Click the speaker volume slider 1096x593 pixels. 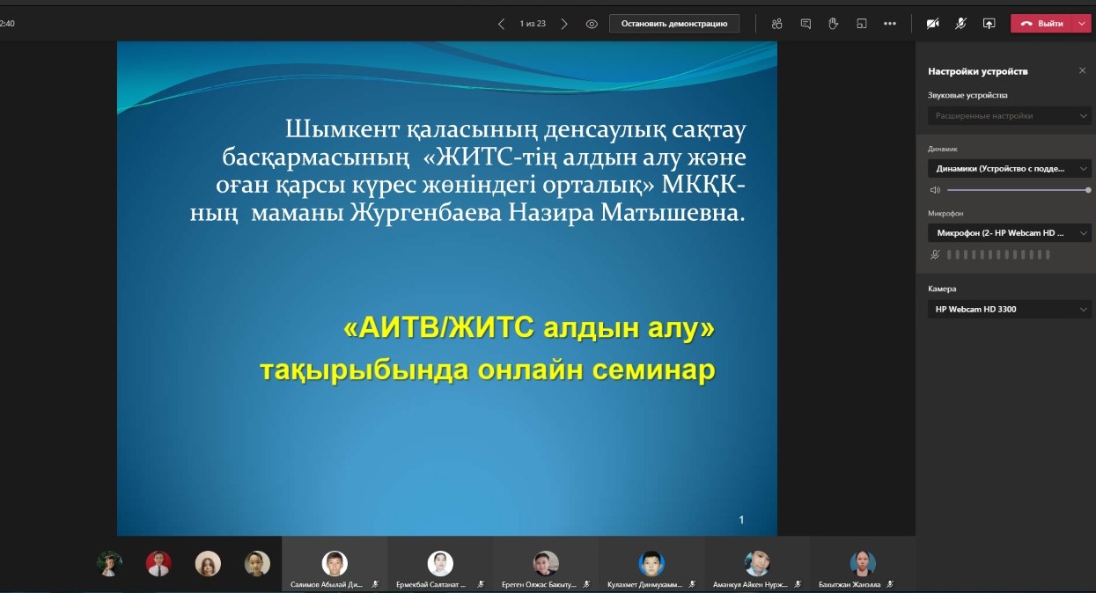pos(1017,190)
